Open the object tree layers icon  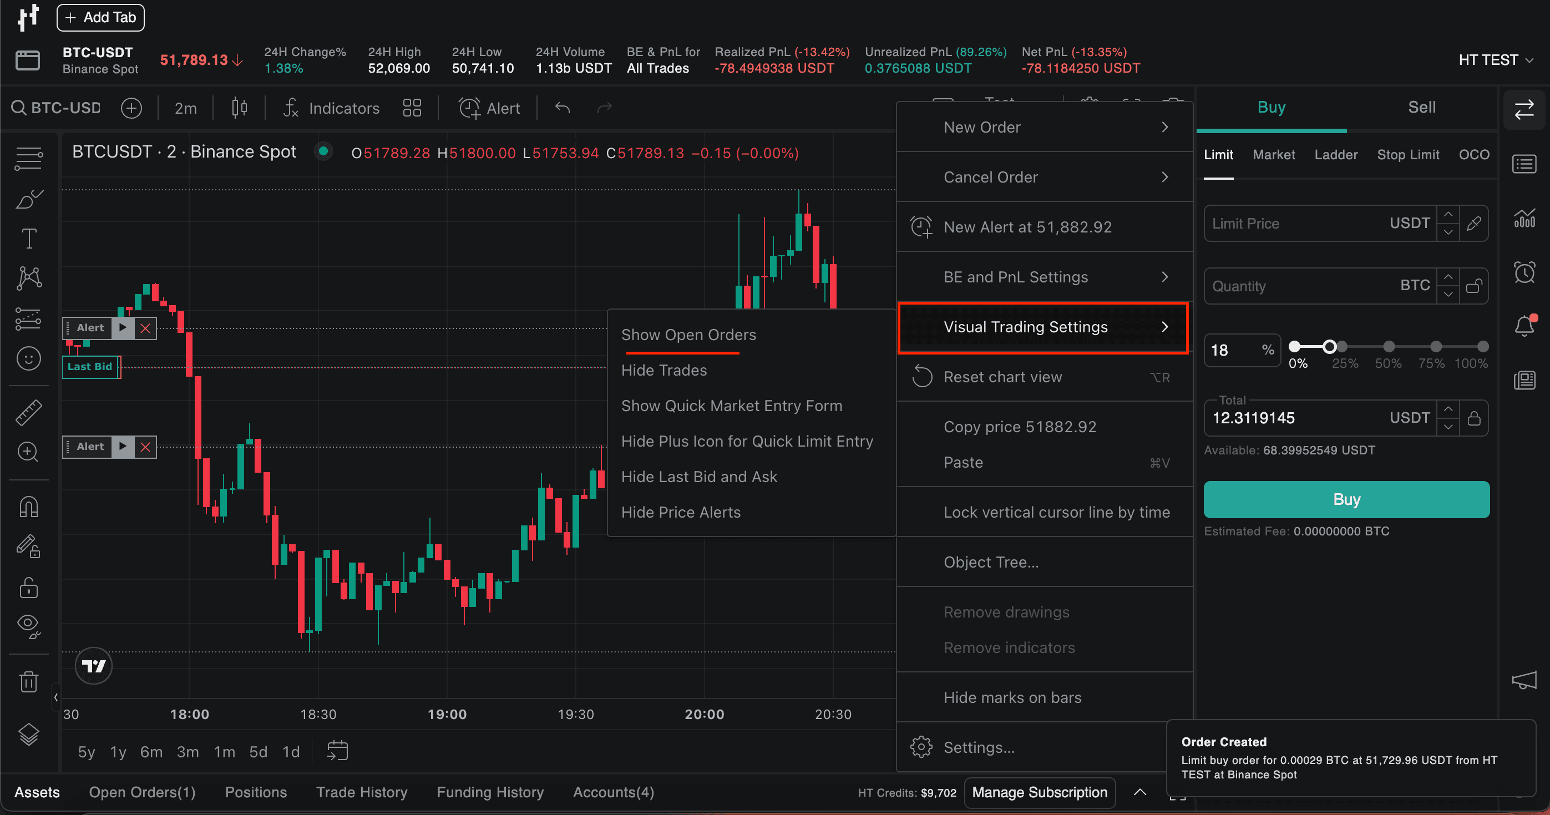29,735
